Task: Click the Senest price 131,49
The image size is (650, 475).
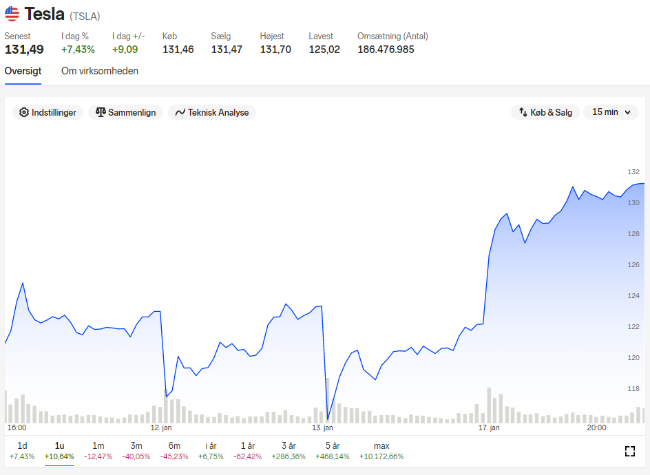Action: click(x=24, y=50)
